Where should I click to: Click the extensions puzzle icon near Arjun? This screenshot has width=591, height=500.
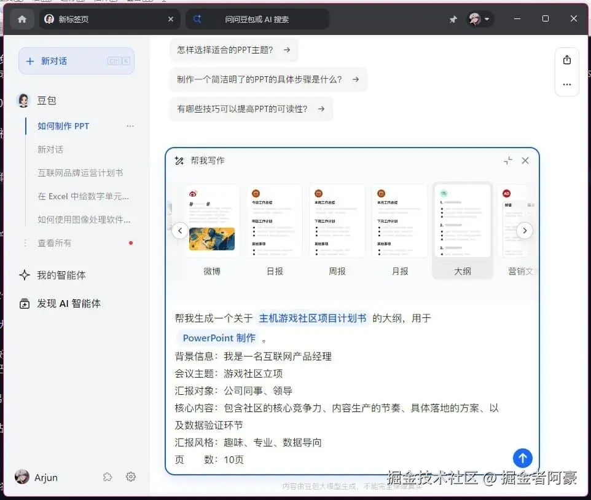(x=108, y=477)
